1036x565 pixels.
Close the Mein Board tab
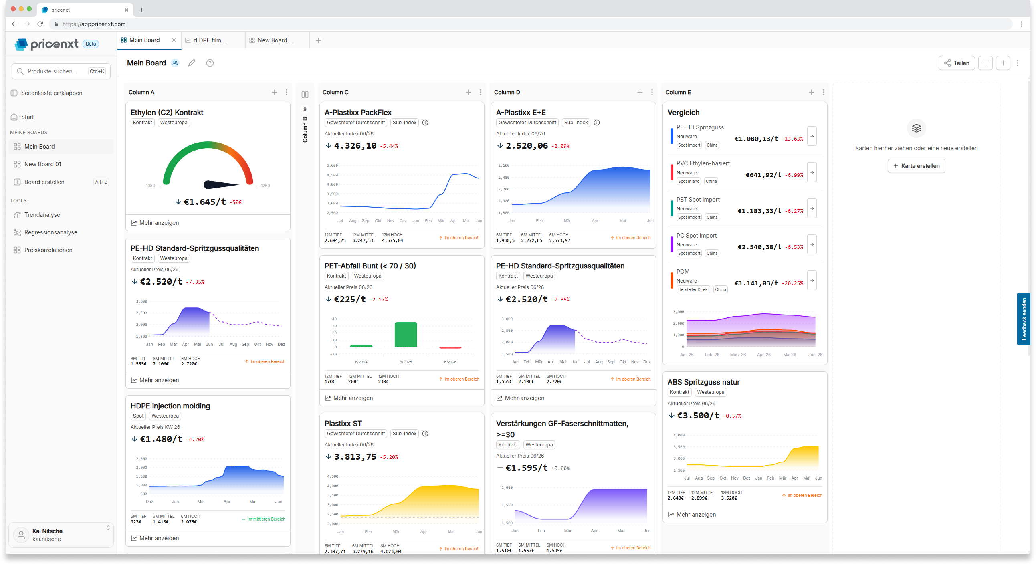pyautogui.click(x=174, y=40)
